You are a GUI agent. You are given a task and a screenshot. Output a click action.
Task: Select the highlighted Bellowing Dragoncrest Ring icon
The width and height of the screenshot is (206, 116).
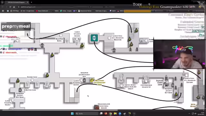point(92,80)
